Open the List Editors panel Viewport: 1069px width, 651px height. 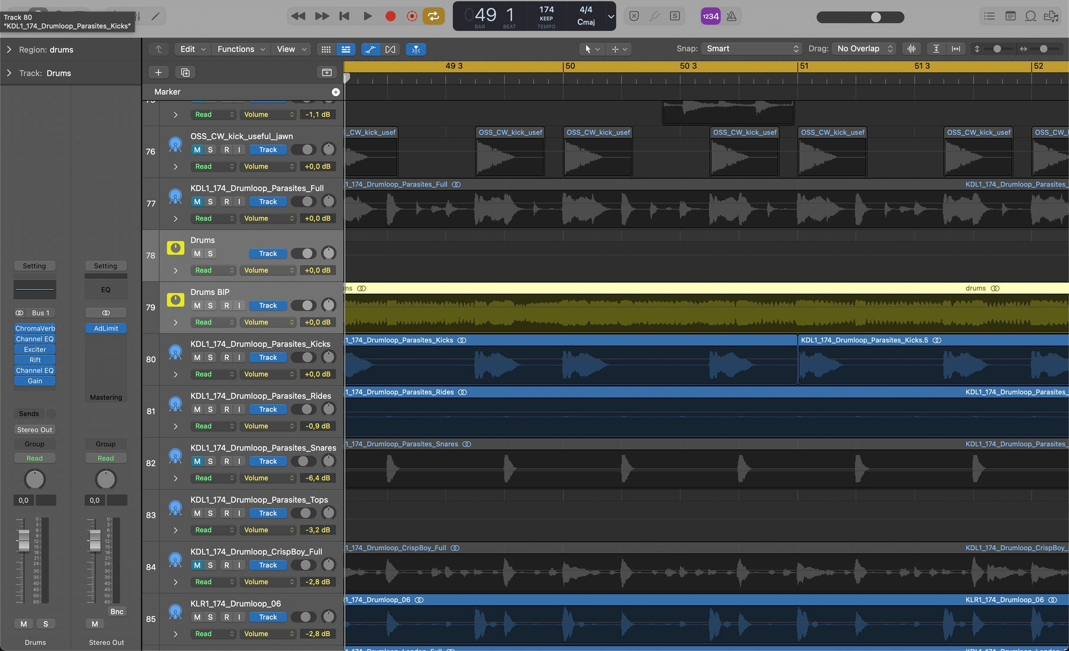[989, 16]
